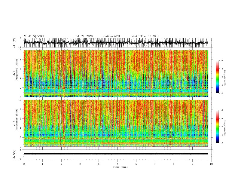Click the time axis tick label "5"
The image size is (238, 184).
(117, 164)
